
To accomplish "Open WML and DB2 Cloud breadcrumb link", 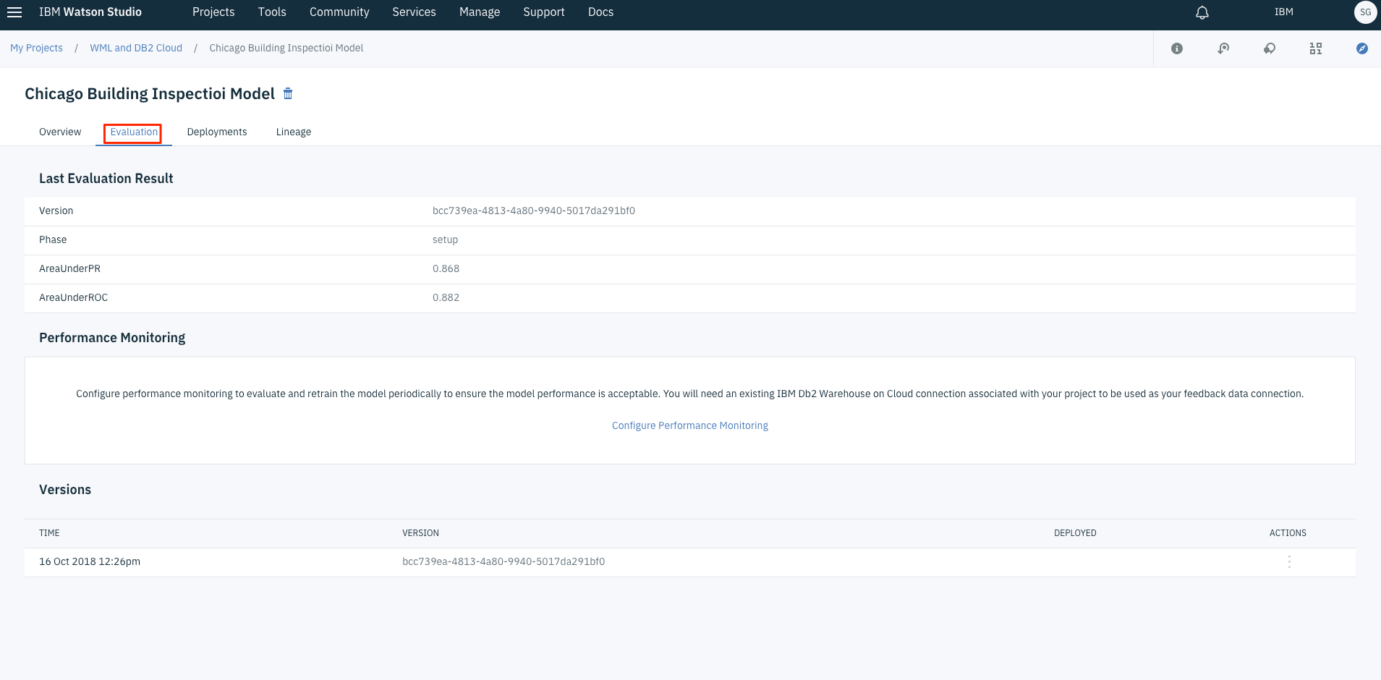I will tap(136, 48).
